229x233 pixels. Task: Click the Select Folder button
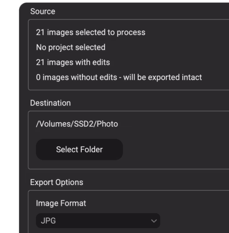coord(79,149)
